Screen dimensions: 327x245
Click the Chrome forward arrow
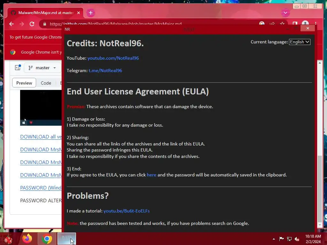[x=22, y=24]
